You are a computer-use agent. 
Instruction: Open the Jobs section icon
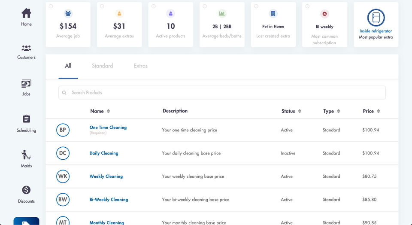[26, 84]
